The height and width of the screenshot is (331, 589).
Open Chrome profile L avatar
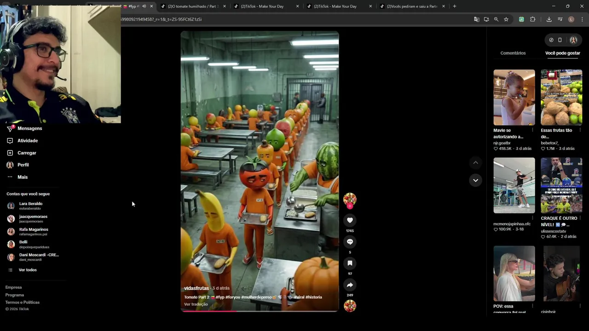pos(571,19)
